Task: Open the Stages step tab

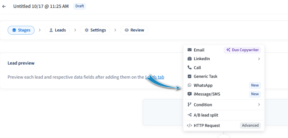Action: pyautogui.click(x=21, y=30)
